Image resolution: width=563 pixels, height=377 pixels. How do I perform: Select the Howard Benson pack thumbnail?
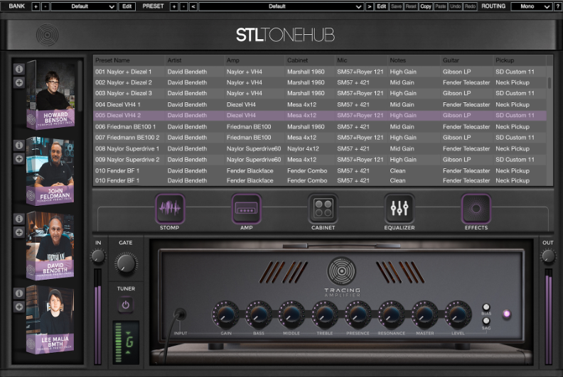50,95
